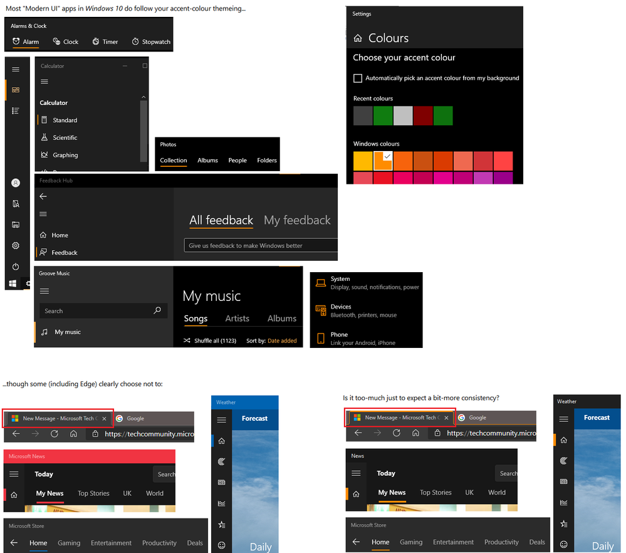Click Refresh in the grey-tabbed Edge window
626x553 pixels.
[55, 433]
